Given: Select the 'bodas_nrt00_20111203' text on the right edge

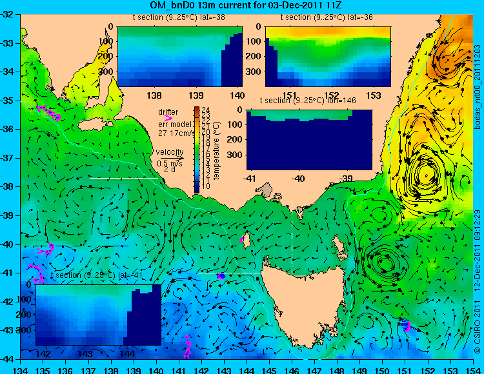Looking at the screenshot, I should click(x=477, y=86).
